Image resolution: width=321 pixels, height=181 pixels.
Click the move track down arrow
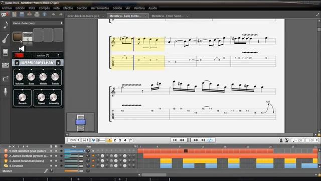pyautogui.click(x=27, y=146)
